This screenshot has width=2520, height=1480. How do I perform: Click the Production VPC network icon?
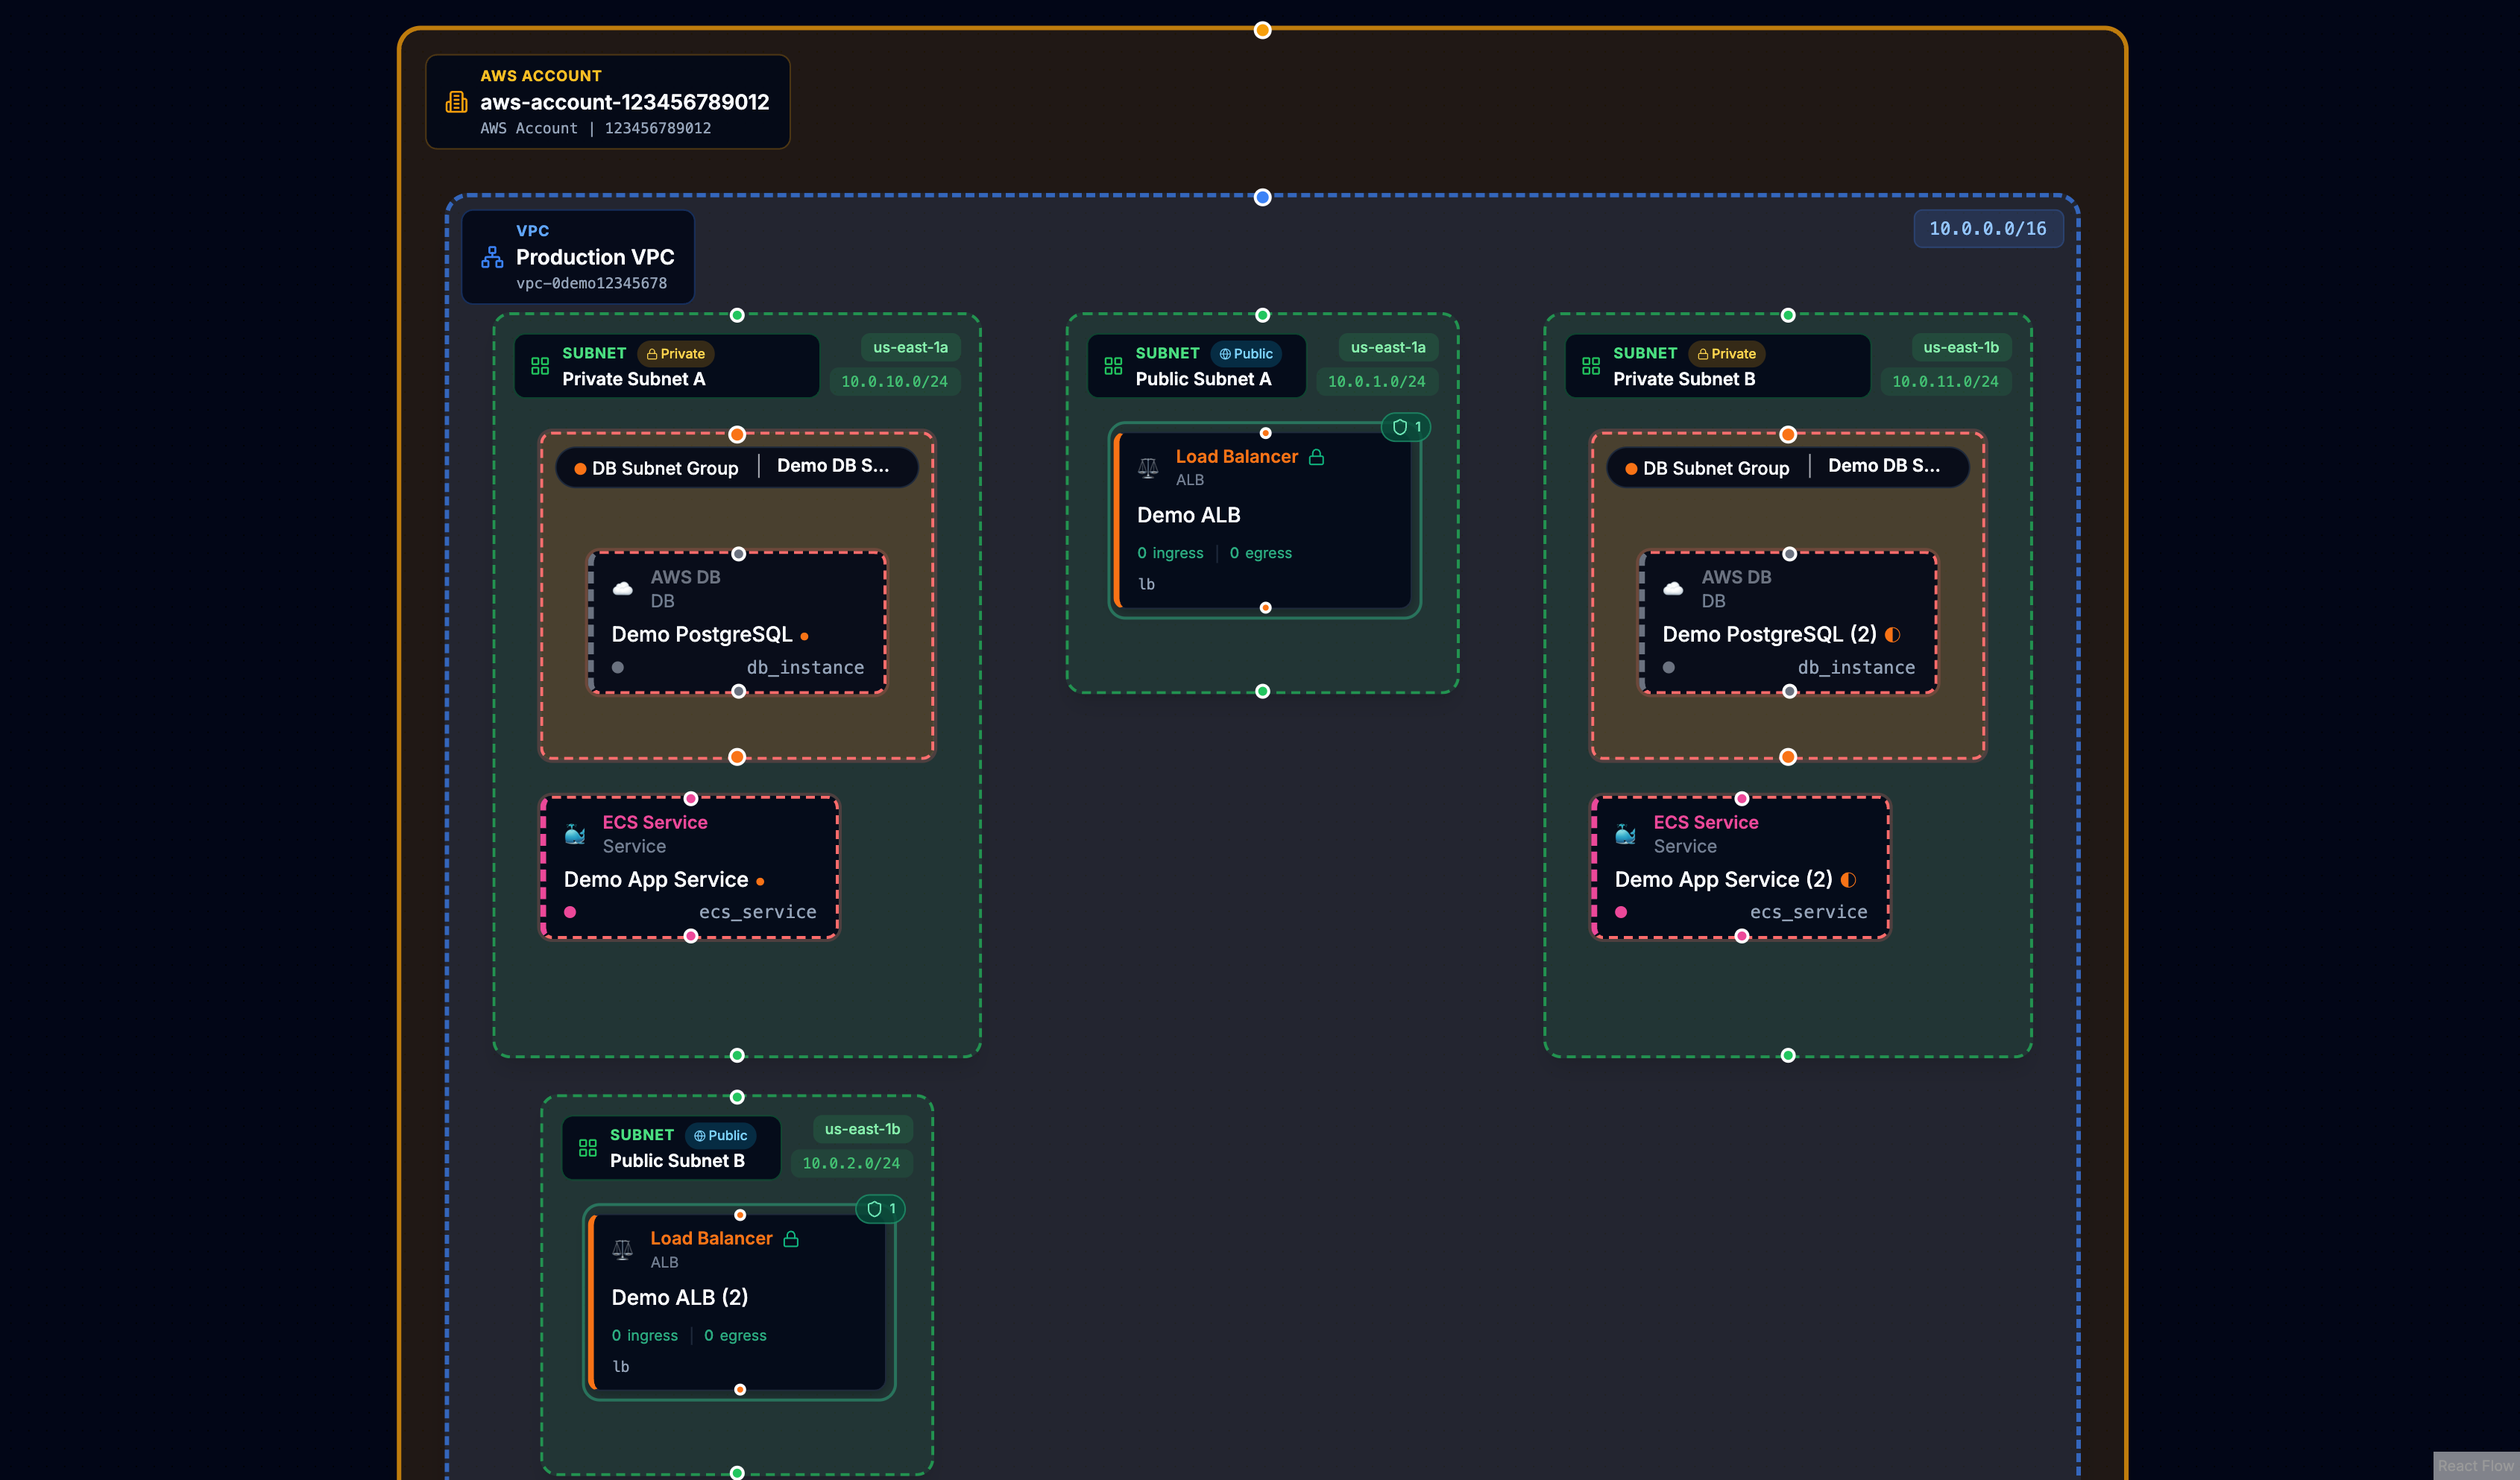[x=492, y=257]
